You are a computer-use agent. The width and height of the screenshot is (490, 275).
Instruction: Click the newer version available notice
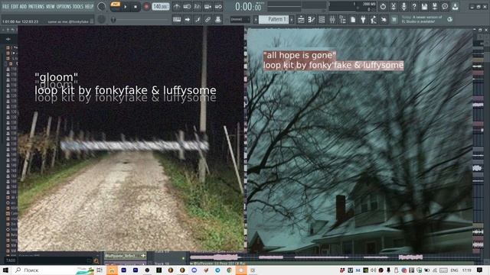click(422, 19)
